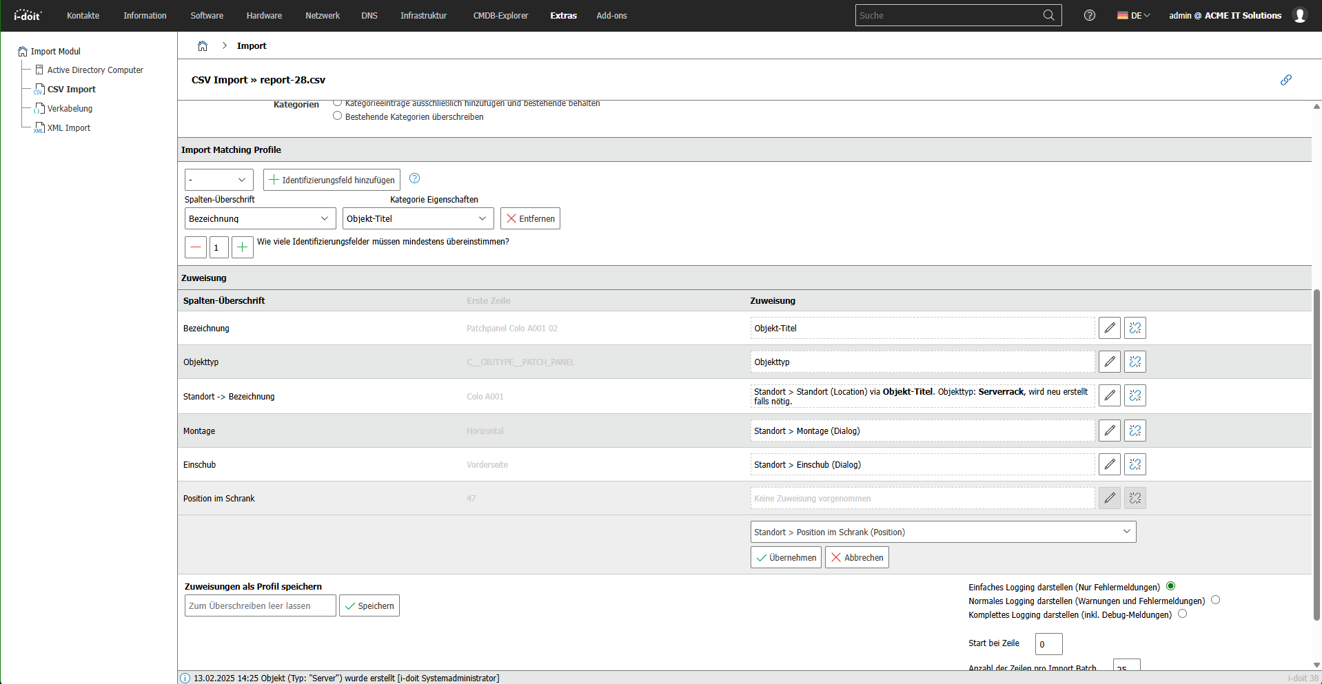Click the home icon in breadcrumb
1322x684 pixels.
click(x=203, y=46)
